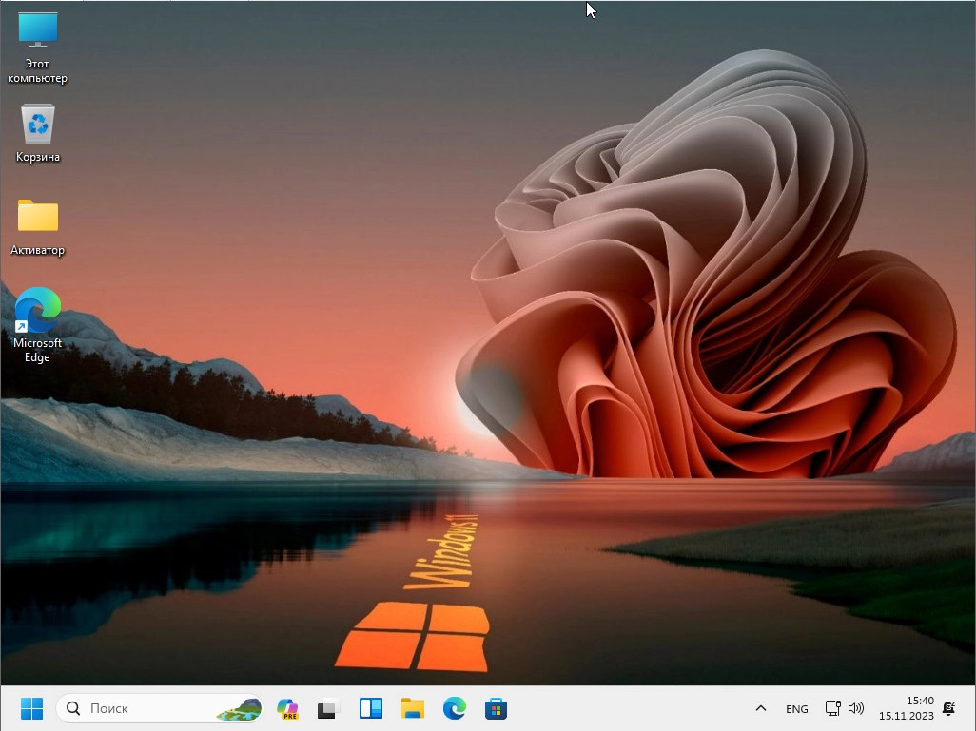Select the Корзина recycle bin icon
976x731 pixels.
point(37,134)
